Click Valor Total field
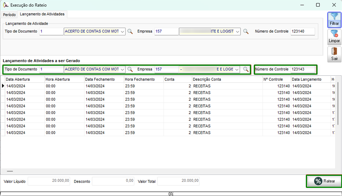 (178, 181)
